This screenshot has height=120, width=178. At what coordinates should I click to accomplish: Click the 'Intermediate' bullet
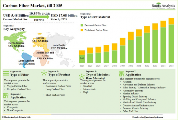click(89, 89)
